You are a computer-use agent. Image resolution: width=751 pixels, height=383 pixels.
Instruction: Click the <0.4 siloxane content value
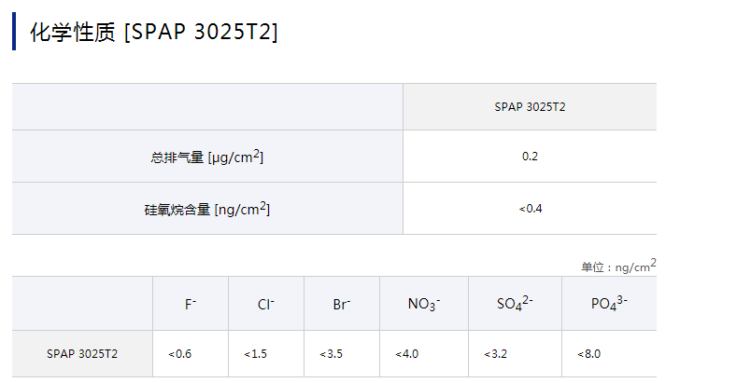point(530,208)
